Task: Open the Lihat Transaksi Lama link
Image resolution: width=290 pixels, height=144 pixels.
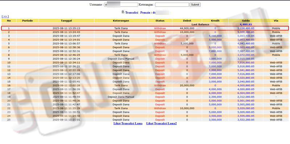Action: [x=128, y=123]
